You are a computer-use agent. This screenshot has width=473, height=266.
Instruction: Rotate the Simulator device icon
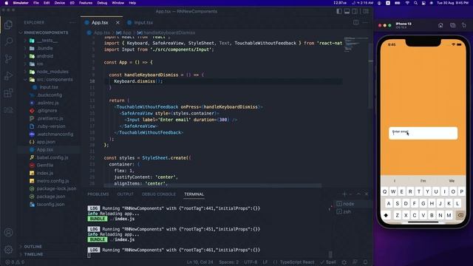(x=463, y=25)
